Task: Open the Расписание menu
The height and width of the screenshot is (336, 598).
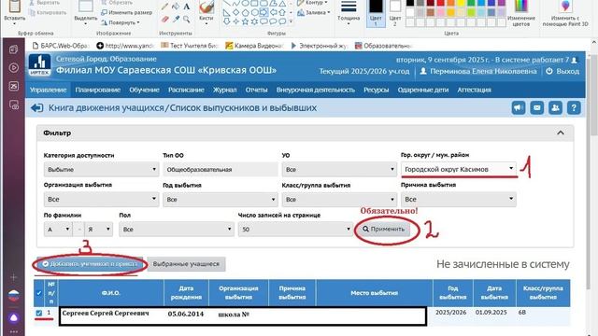Action: click(186, 90)
